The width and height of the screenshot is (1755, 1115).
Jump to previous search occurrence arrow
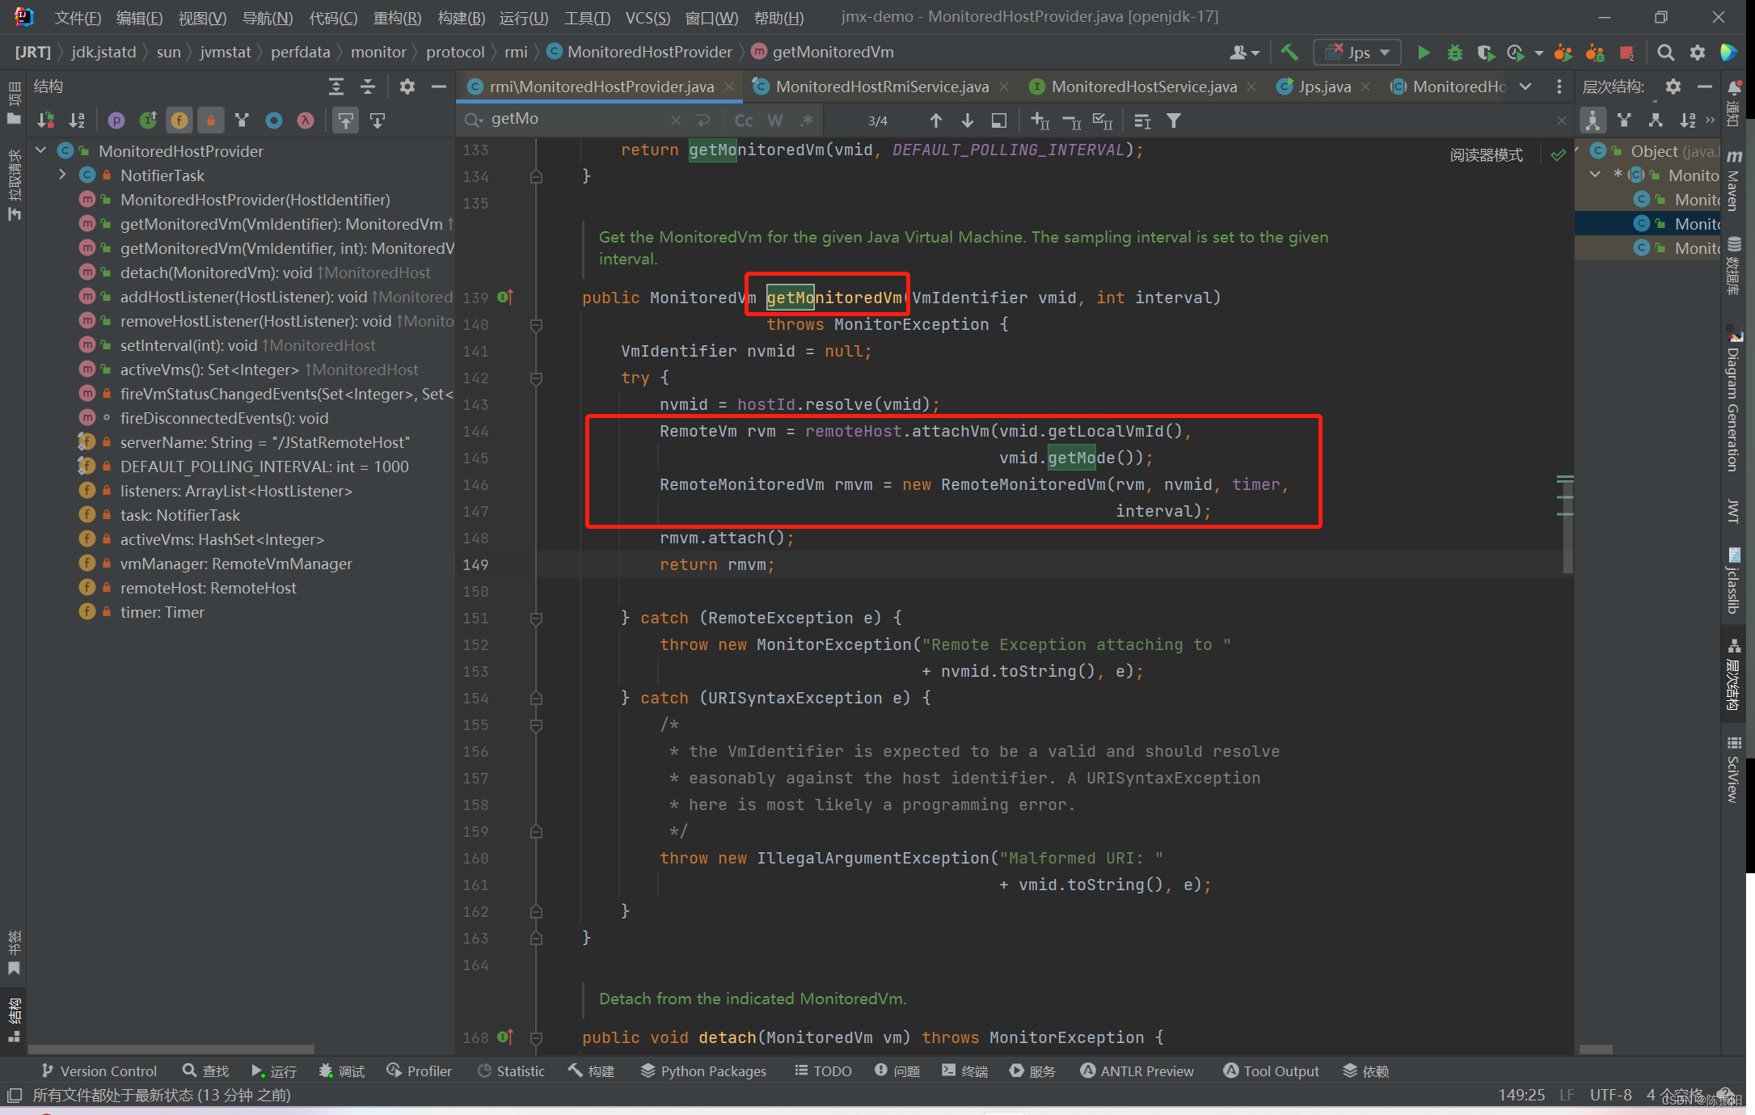[935, 120]
